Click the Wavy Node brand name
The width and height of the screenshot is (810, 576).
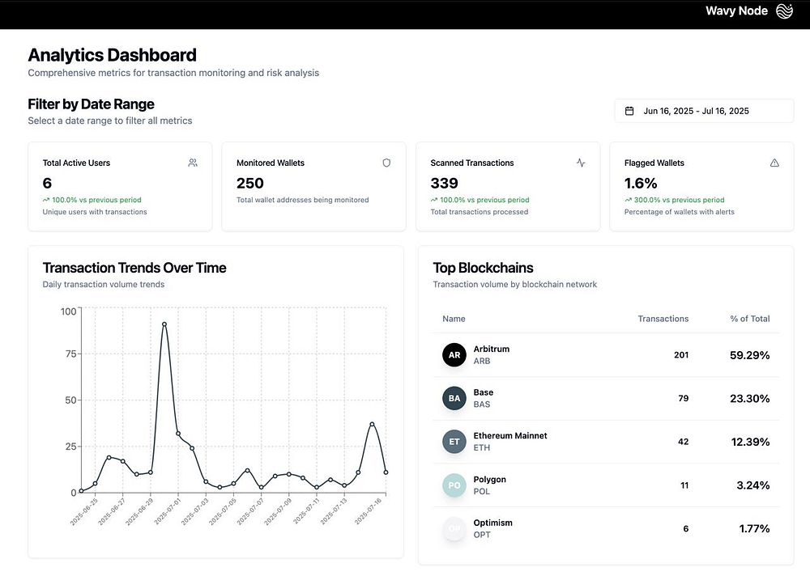[x=736, y=11]
